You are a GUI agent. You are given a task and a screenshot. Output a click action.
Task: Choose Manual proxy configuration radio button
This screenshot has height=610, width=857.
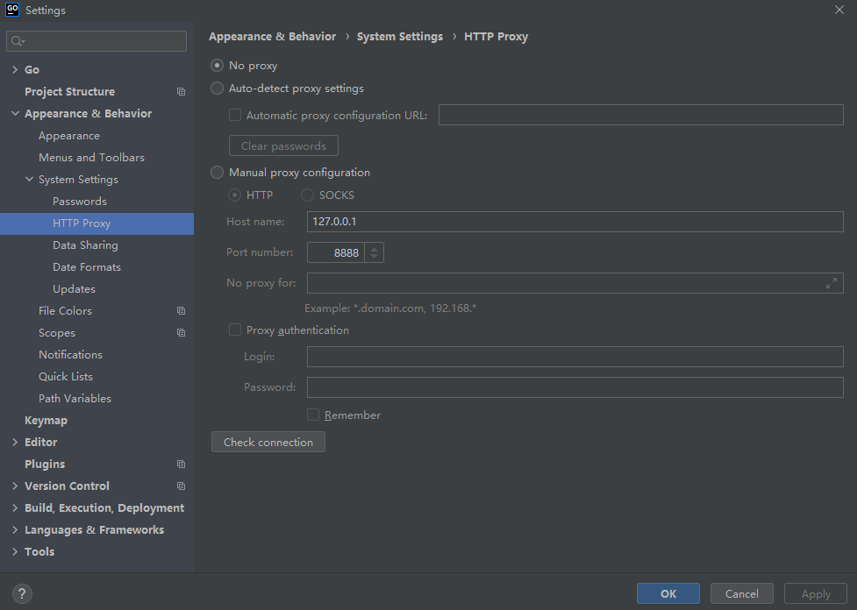click(x=218, y=173)
